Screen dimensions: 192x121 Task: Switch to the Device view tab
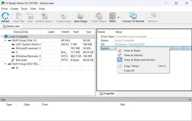[11, 26]
